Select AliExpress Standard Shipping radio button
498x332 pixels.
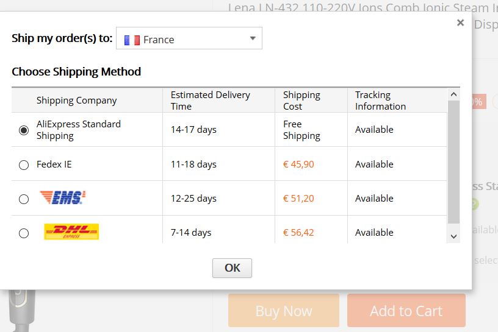click(24, 130)
